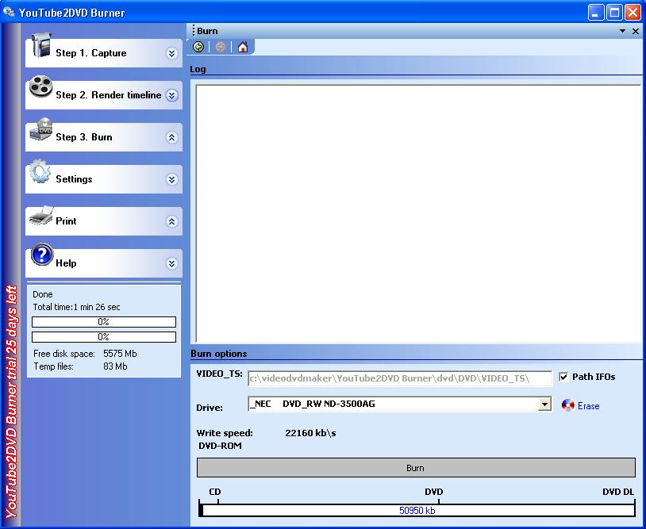Click the camcorder icon for Capture
646x529 pixels.
click(41, 45)
